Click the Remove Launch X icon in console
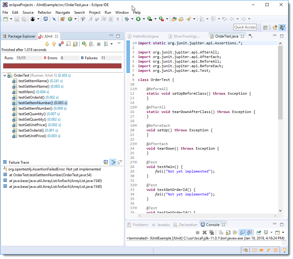 pyautogui.click(x=204, y=232)
